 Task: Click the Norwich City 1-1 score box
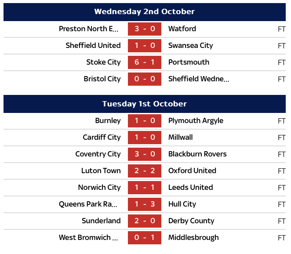(145, 188)
